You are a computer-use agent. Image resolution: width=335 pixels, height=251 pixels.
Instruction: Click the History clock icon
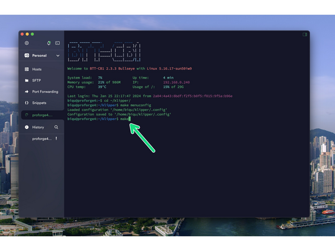click(27, 127)
